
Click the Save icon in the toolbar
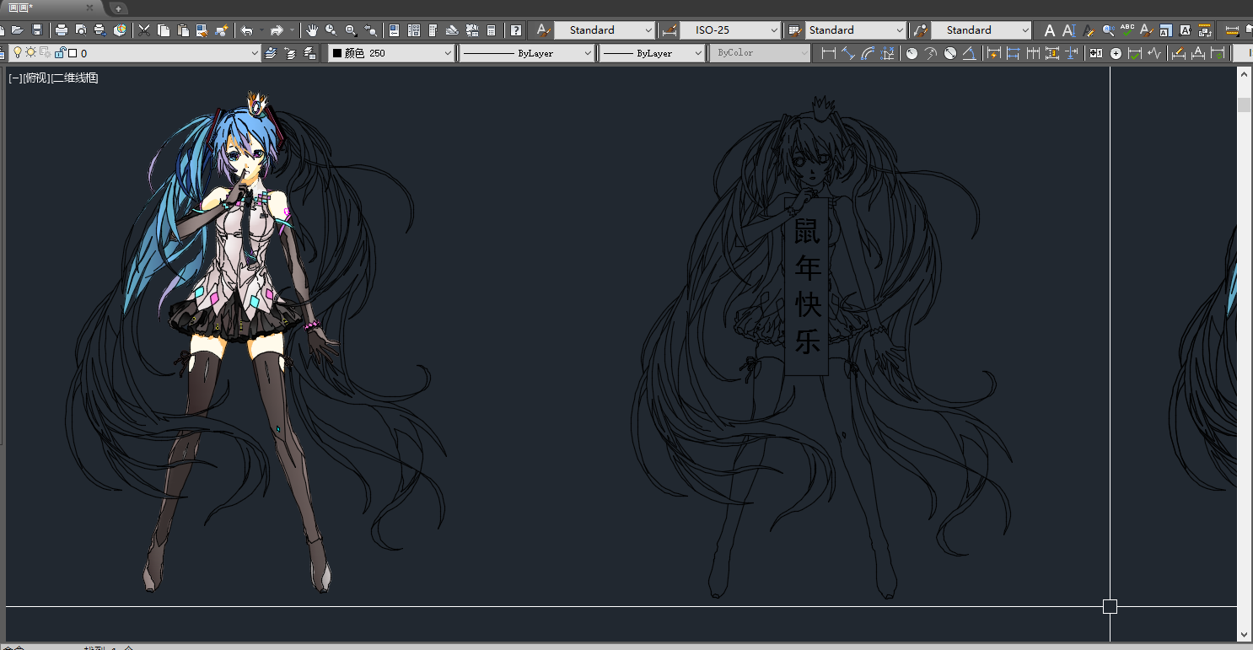coord(37,30)
